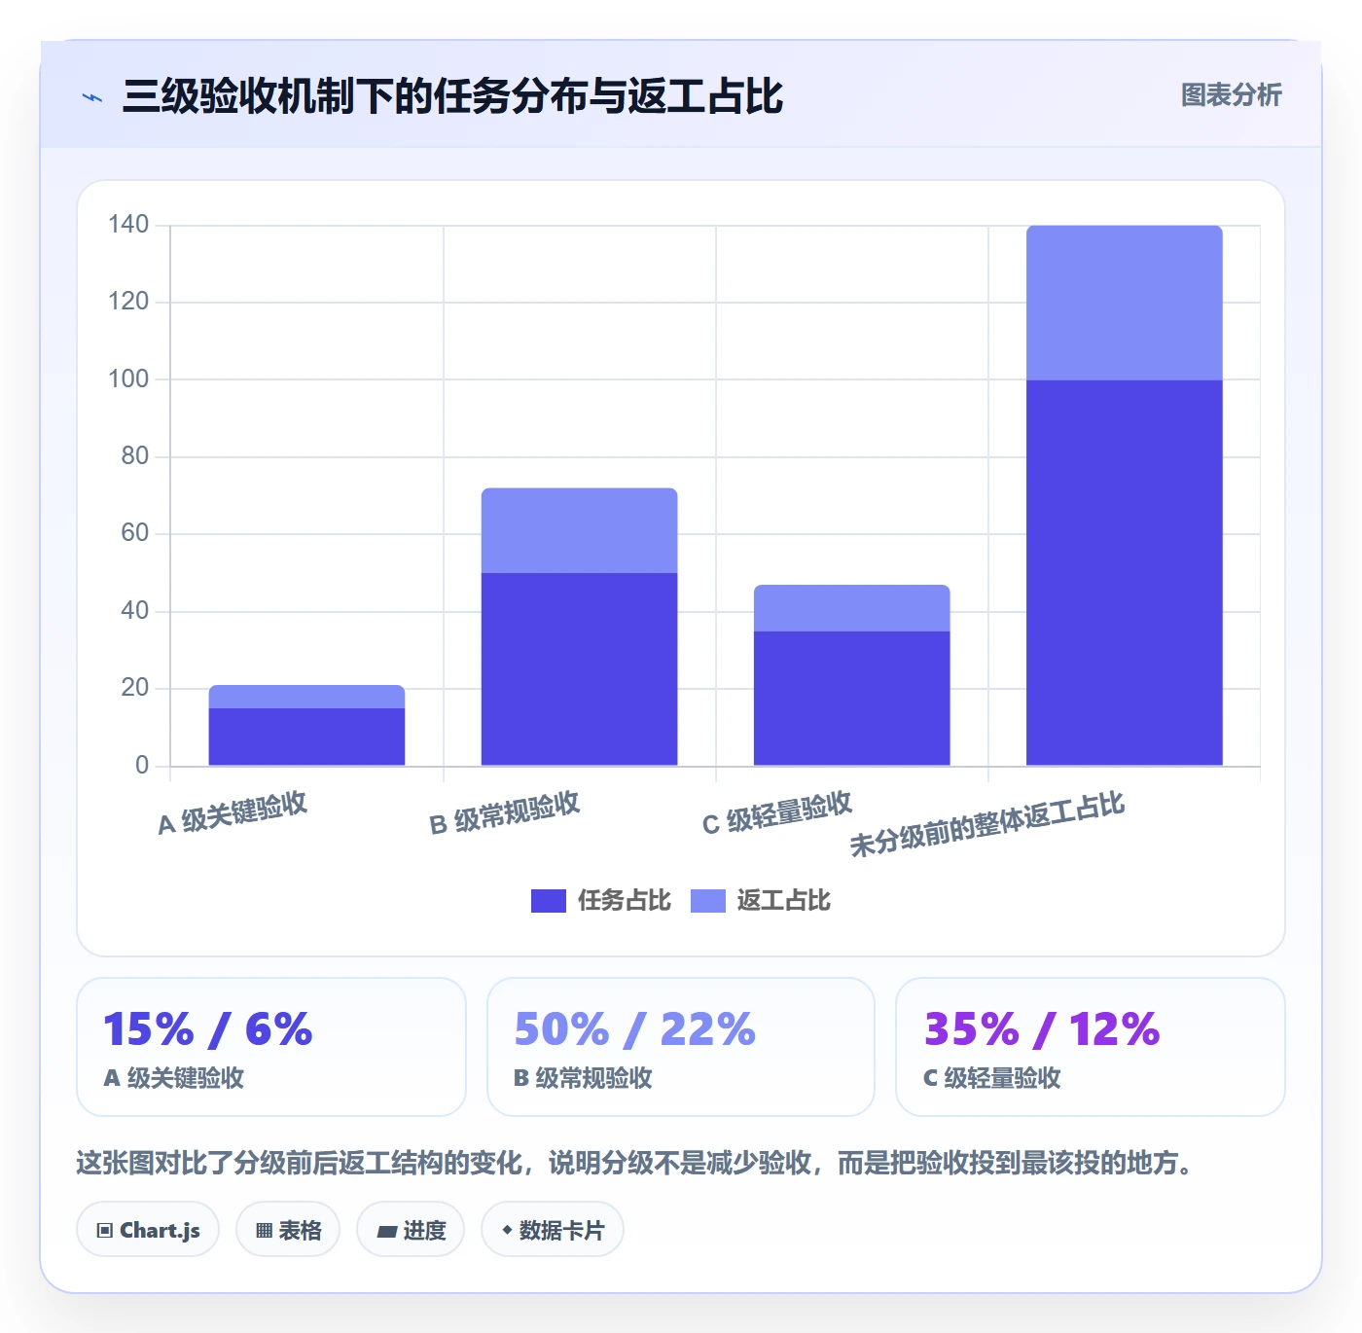Click the light 返工占比 segment for C 级轻量验收

(851, 608)
